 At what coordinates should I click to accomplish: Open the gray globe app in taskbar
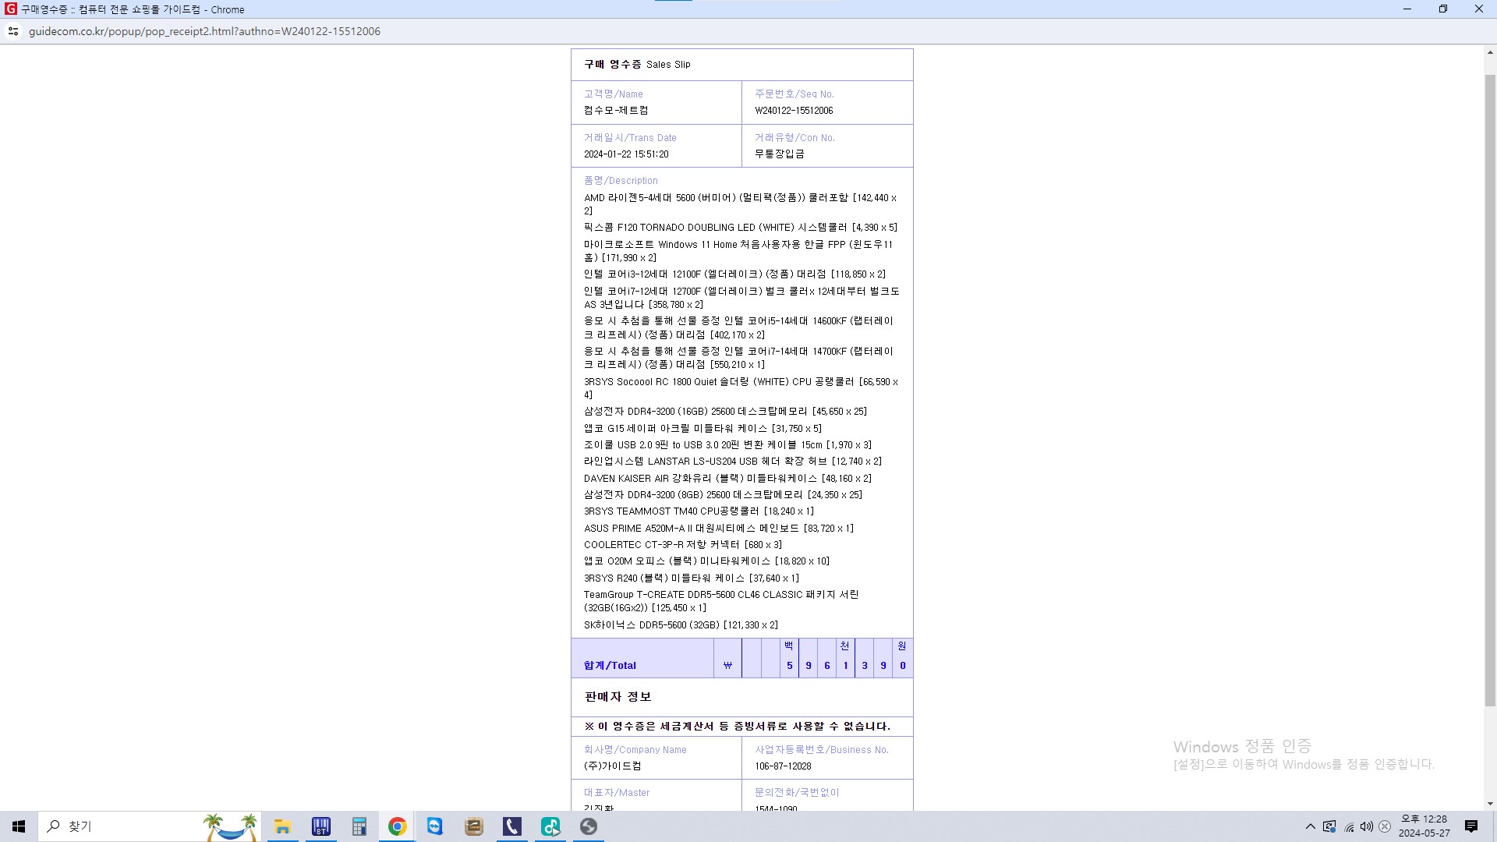coord(589,826)
